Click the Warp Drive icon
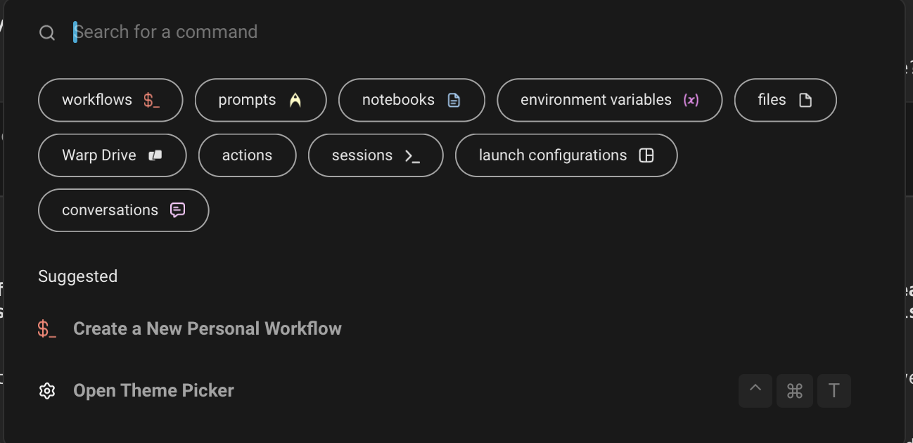This screenshot has width=913, height=443. click(155, 155)
